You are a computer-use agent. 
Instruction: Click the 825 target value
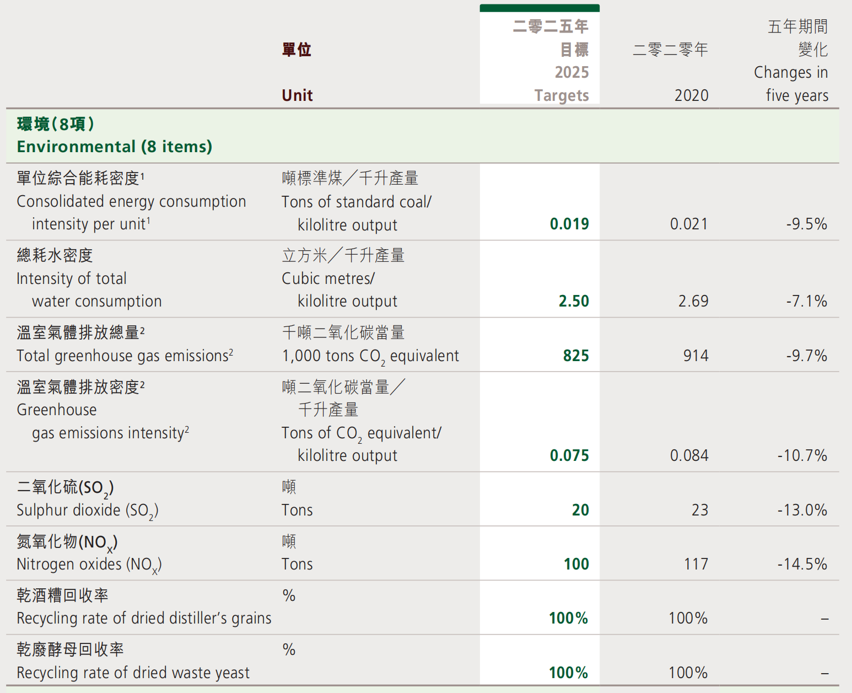point(576,356)
